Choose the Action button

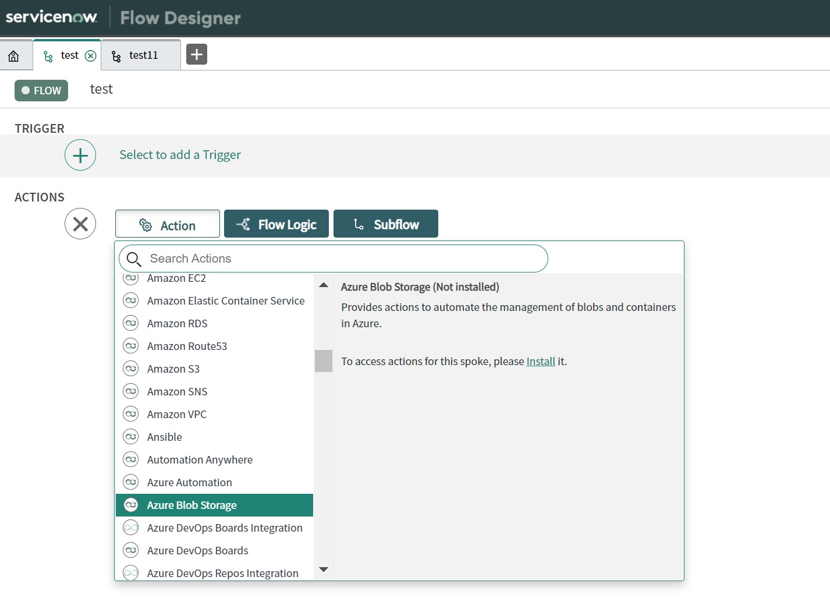(x=168, y=224)
